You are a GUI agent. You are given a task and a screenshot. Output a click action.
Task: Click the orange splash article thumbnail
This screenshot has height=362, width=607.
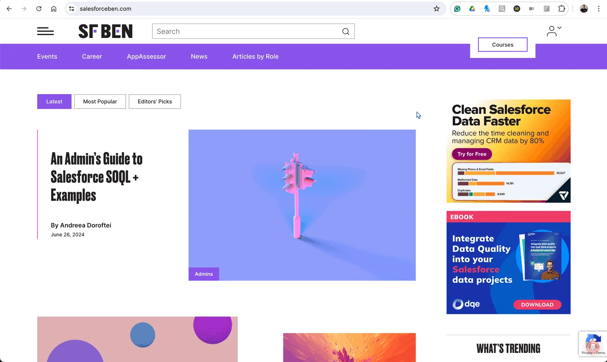pyautogui.click(x=349, y=348)
